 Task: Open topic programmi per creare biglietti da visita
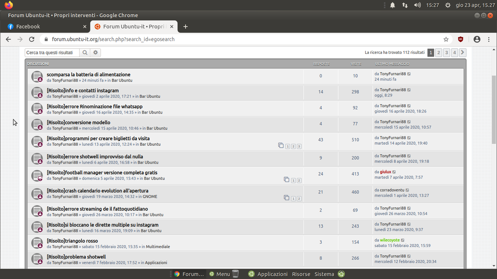tap(98, 138)
